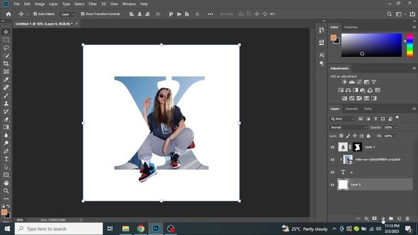Click the foreground color swatch in toolbar

4,212
